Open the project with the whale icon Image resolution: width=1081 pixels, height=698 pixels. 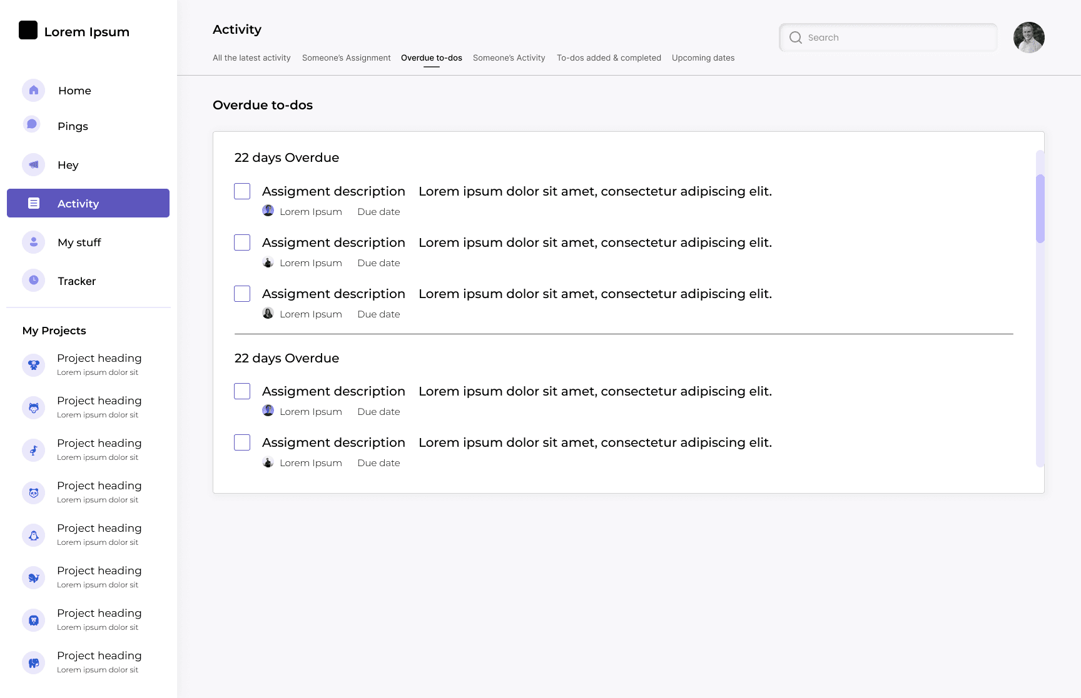click(x=34, y=577)
